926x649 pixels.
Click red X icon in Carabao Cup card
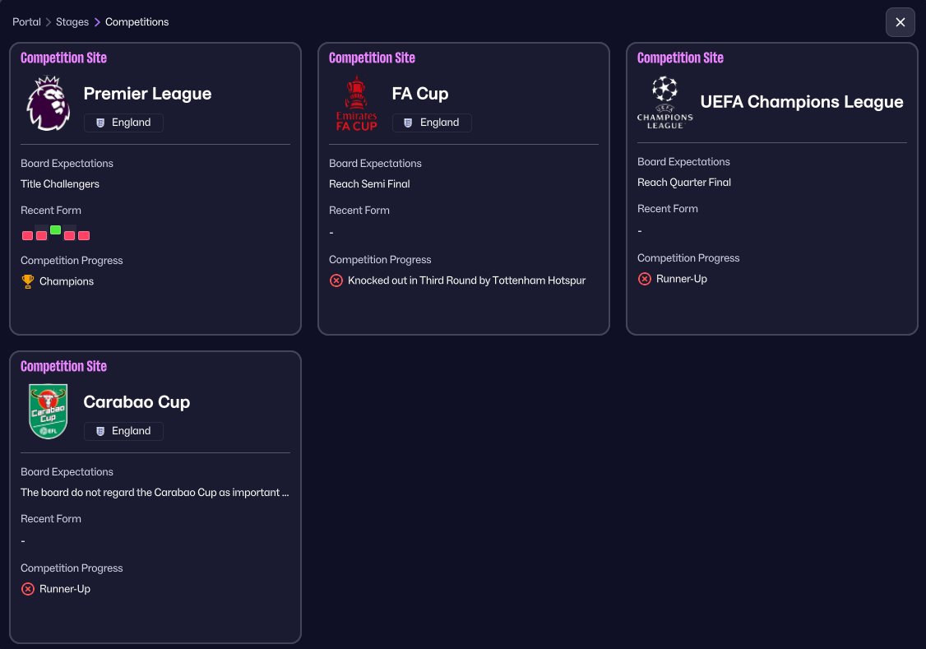(28, 589)
